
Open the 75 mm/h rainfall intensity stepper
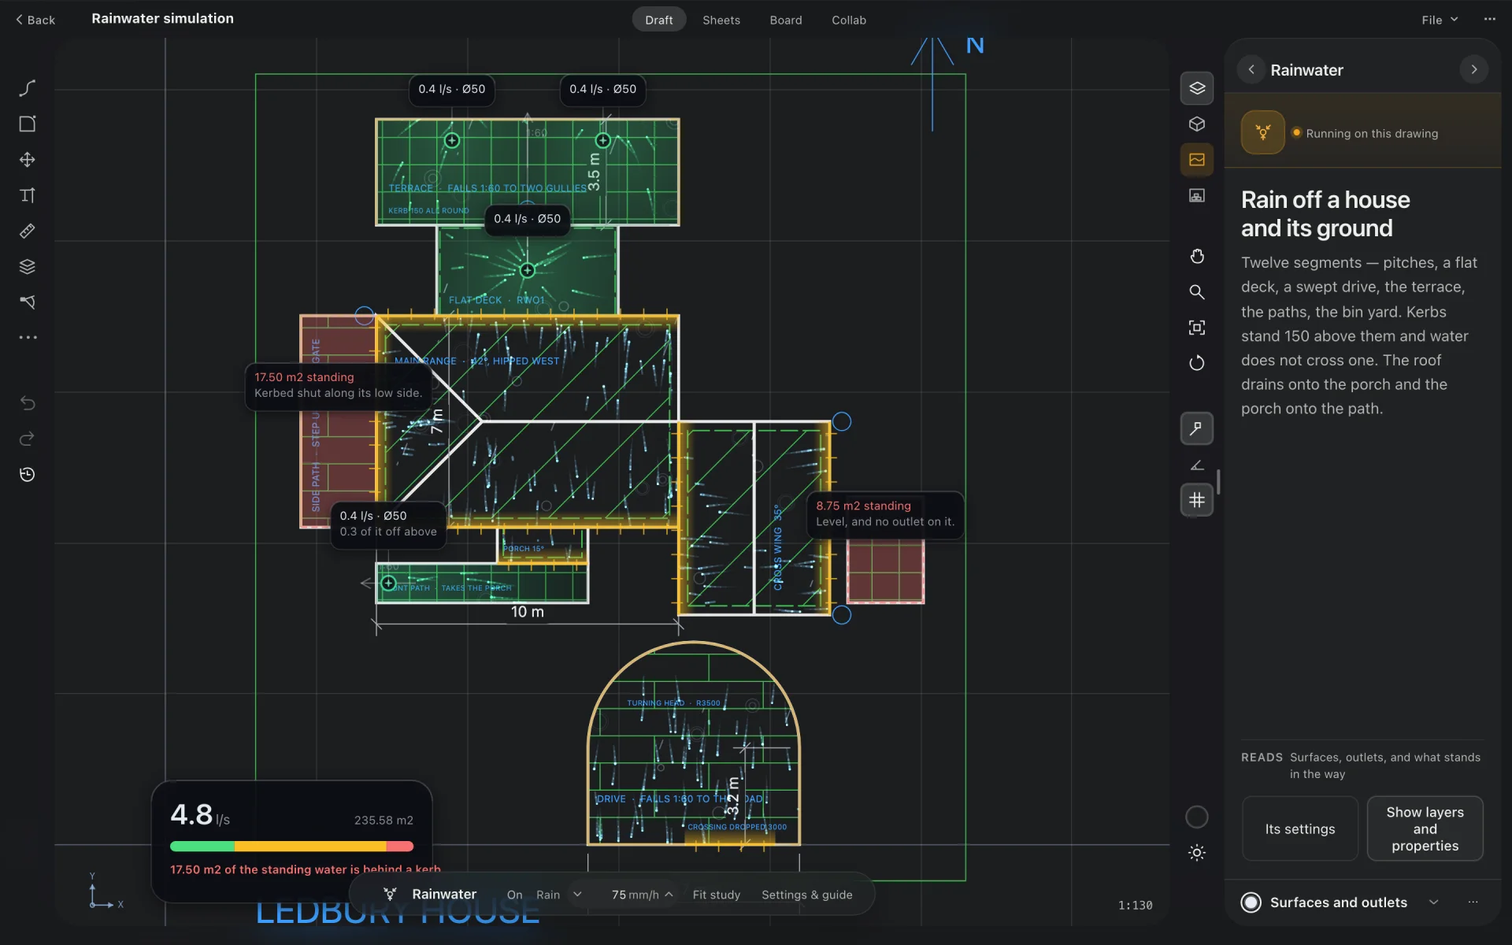[641, 895]
